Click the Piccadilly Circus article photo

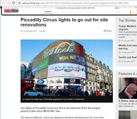pos(67,68)
